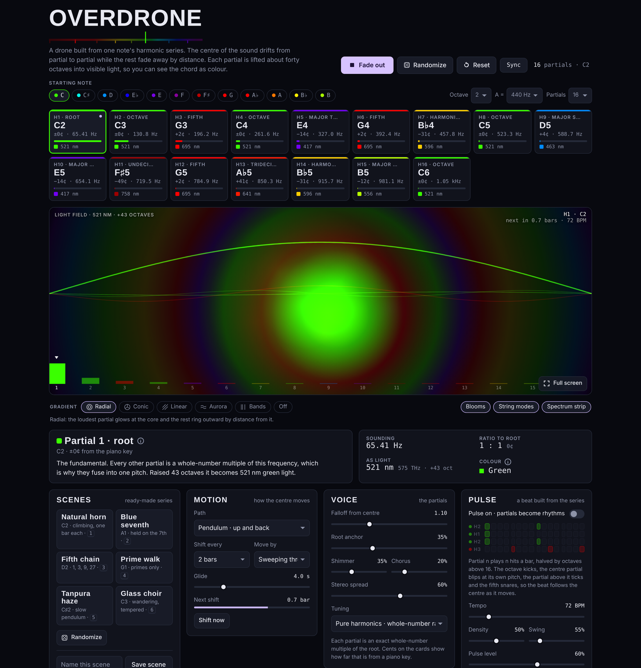
Task: Toggle Spectrum strip overlay
Action: pyautogui.click(x=566, y=407)
